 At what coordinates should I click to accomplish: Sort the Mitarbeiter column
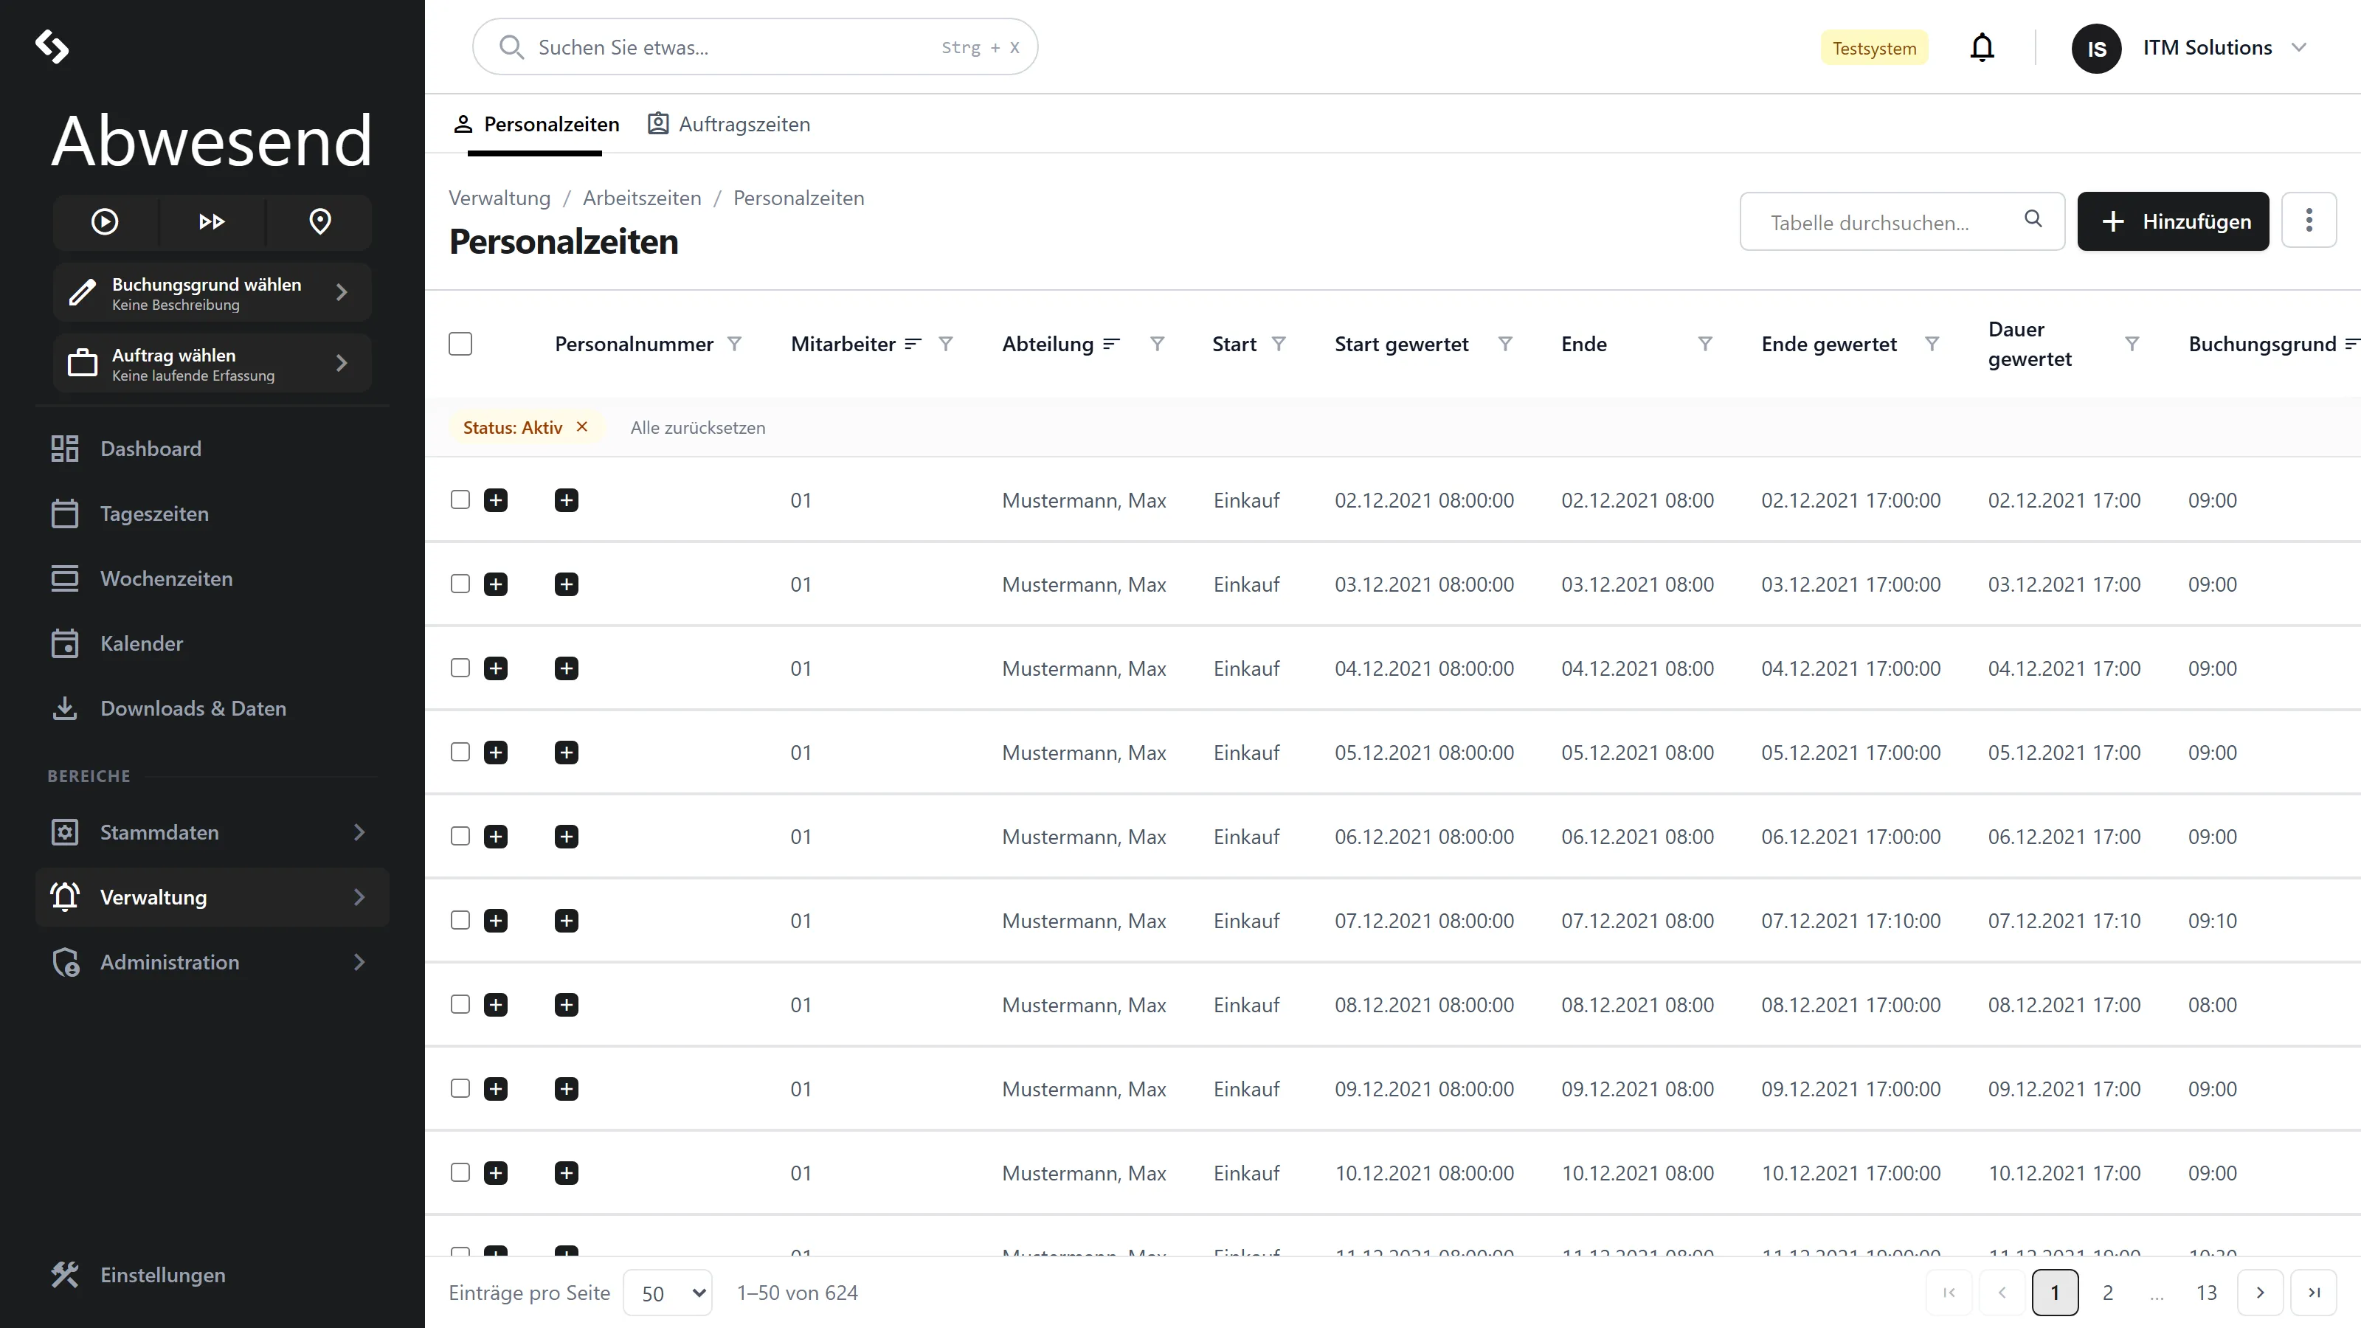[x=913, y=344]
